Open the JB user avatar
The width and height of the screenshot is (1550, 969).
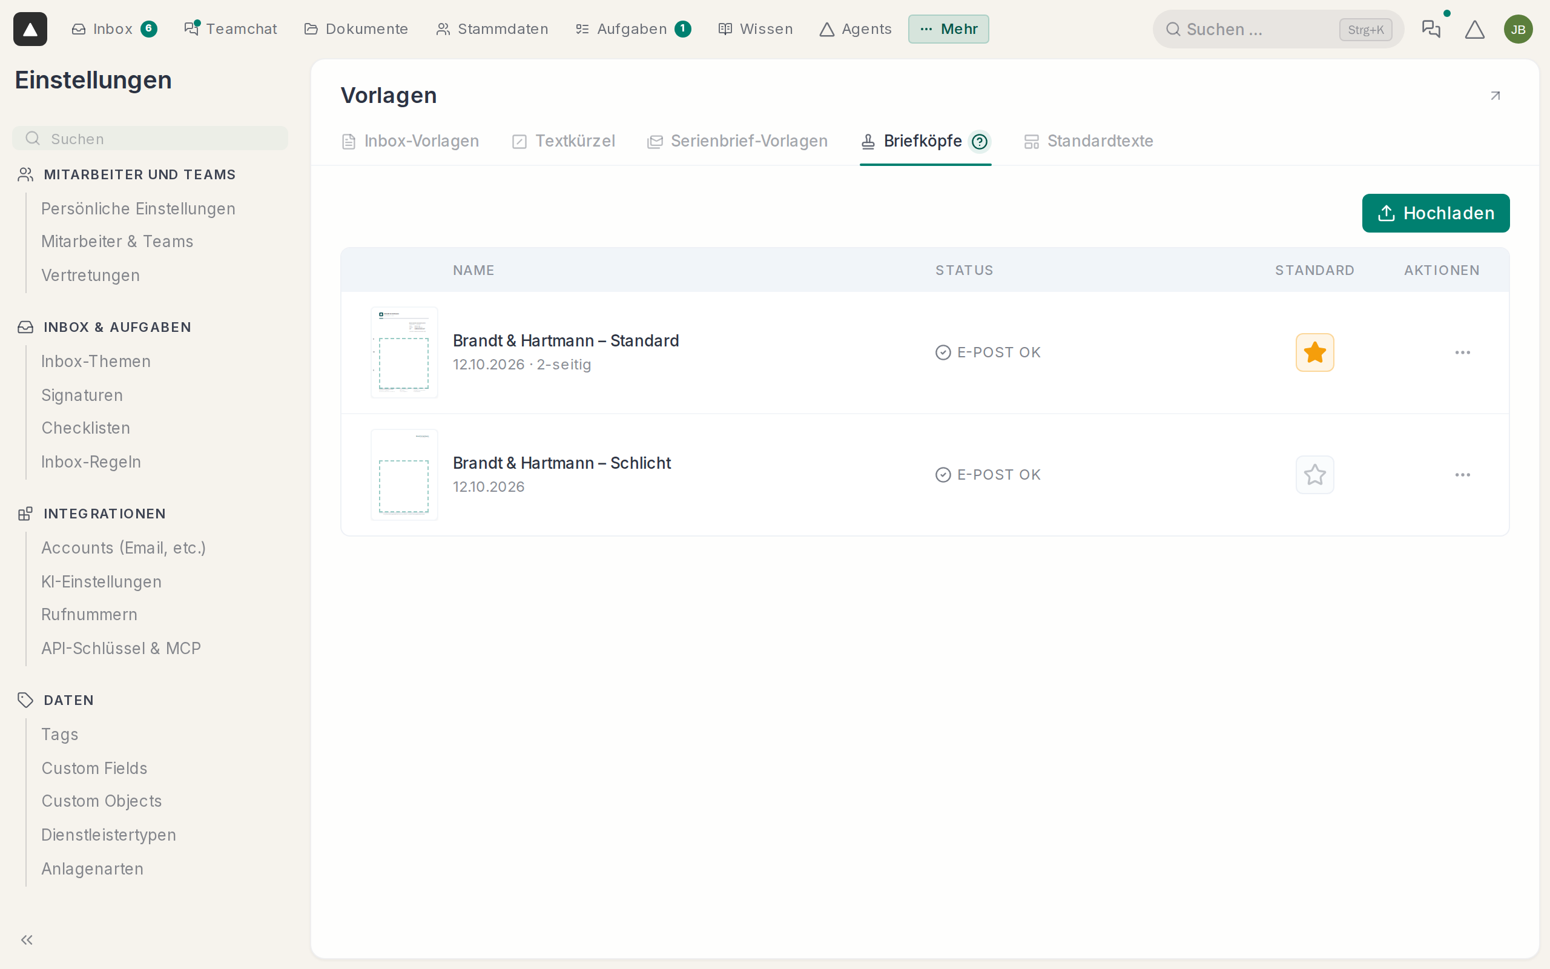(1518, 30)
